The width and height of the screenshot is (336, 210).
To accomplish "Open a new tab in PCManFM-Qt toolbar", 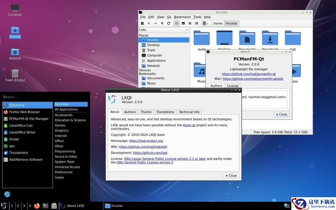I will pyautogui.click(x=142, y=24).
